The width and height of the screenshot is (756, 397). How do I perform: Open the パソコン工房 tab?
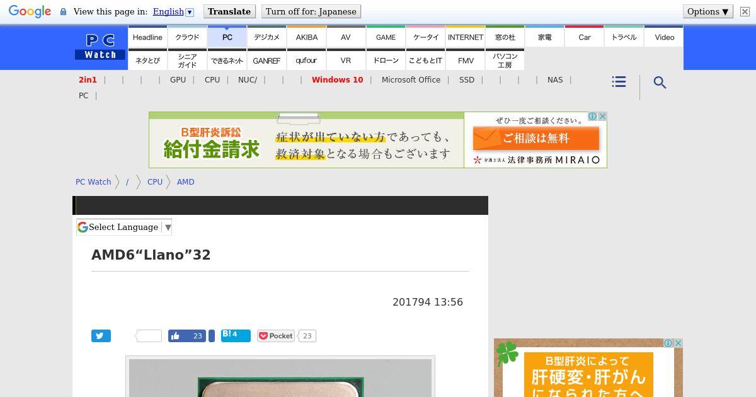pyautogui.click(x=505, y=60)
